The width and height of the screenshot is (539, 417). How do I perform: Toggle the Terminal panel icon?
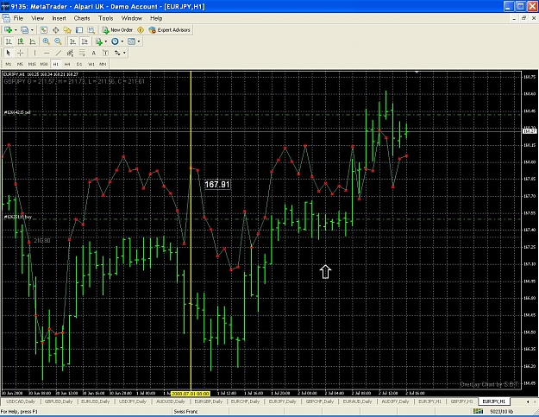(79, 30)
